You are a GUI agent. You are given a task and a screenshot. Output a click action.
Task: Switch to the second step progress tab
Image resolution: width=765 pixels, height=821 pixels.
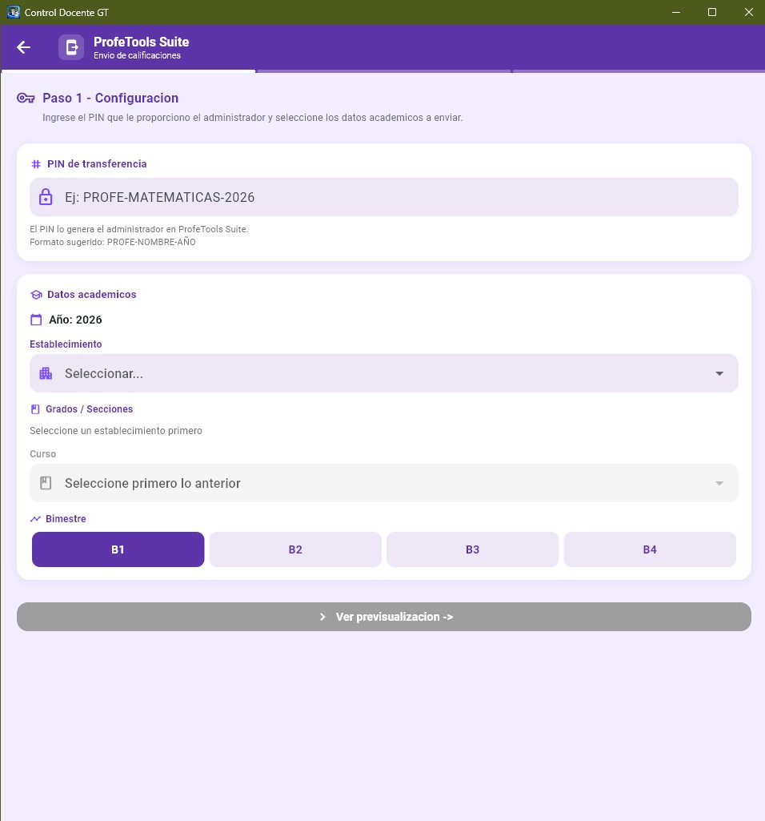point(384,71)
